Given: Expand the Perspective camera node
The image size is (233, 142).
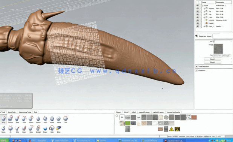Looking at the screenshot, I should 204,9.
